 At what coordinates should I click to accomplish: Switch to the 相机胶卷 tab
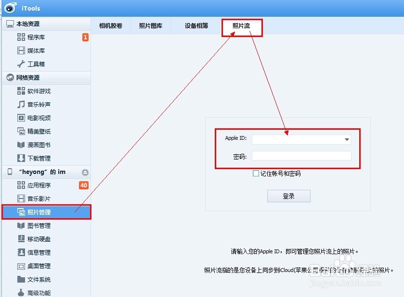111,26
